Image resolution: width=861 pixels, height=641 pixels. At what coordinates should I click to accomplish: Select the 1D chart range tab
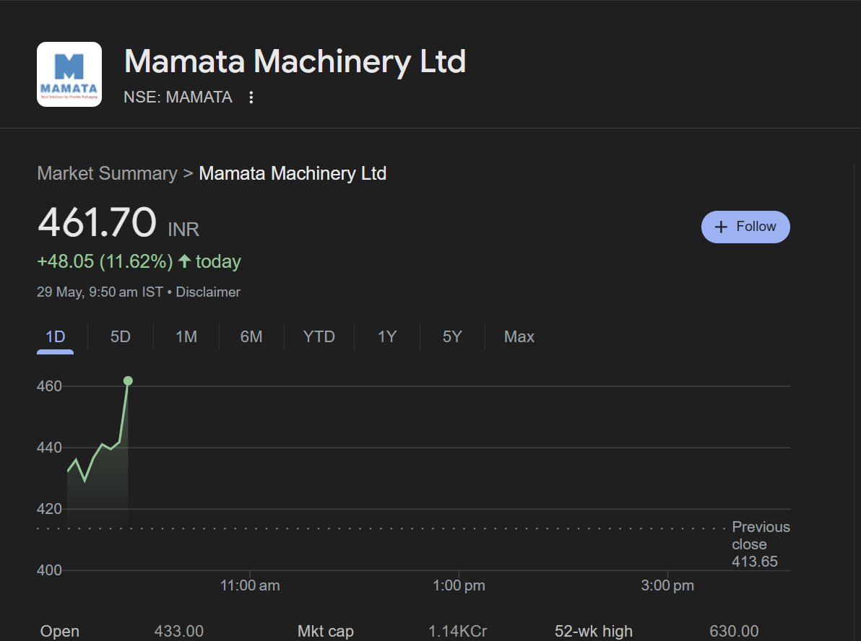click(55, 336)
